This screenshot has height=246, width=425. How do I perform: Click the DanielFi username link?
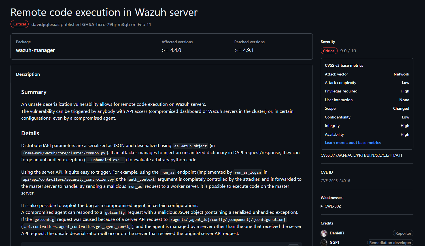click(337, 233)
